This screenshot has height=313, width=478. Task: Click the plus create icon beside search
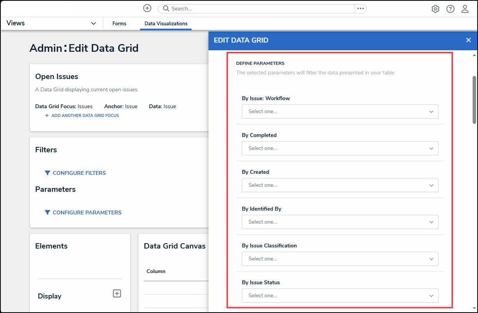click(147, 8)
